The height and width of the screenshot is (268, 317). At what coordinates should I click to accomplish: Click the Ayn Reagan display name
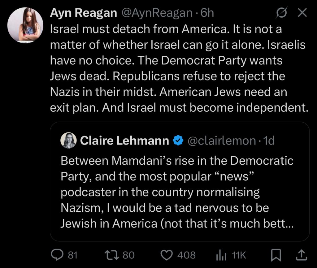83,13
